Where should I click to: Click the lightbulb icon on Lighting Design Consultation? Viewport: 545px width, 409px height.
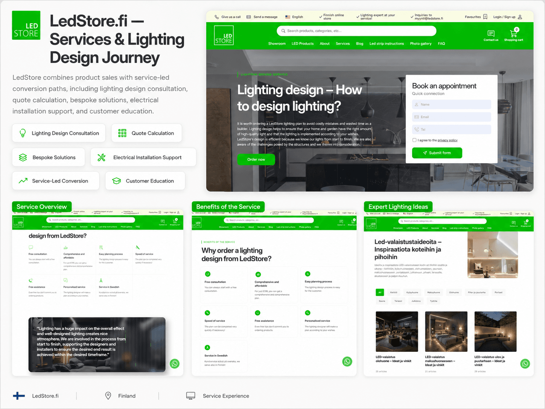click(23, 133)
